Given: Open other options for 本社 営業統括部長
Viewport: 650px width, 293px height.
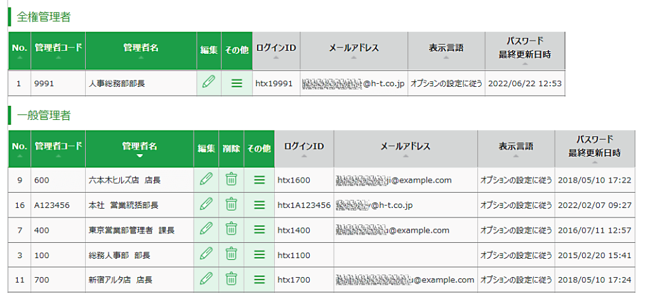Looking at the screenshot, I should click(259, 204).
